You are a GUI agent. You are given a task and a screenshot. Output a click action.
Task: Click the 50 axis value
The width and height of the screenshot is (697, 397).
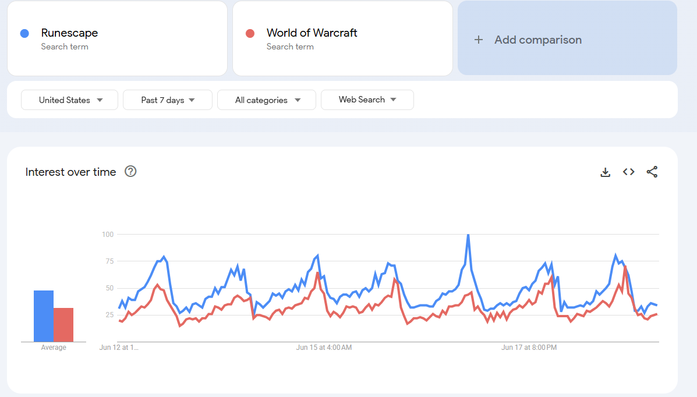(x=109, y=288)
